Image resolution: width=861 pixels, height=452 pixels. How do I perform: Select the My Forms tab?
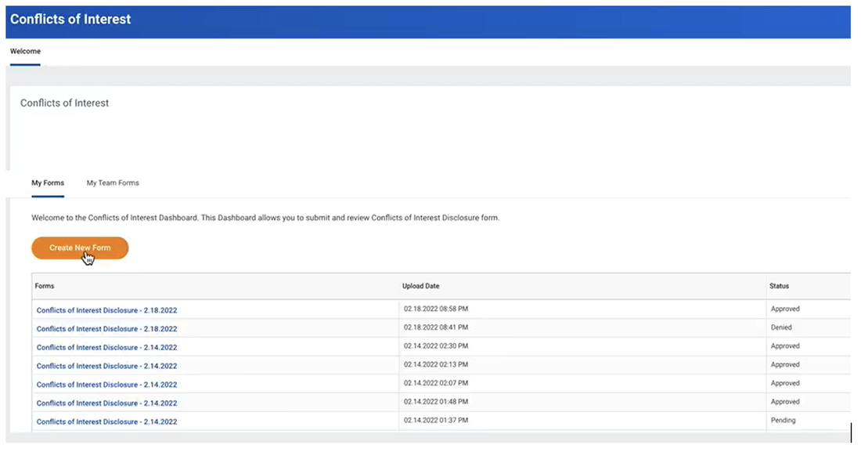point(48,183)
